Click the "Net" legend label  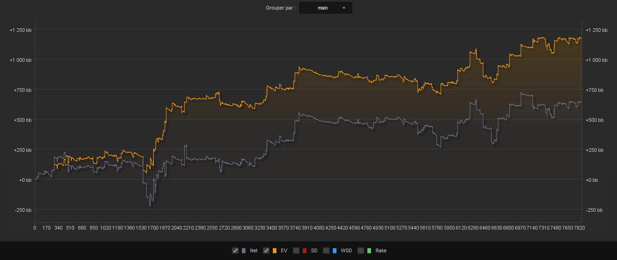click(254, 250)
